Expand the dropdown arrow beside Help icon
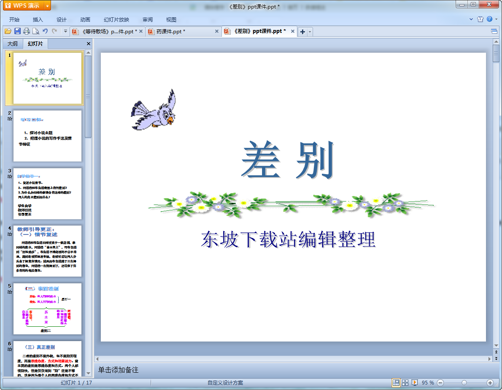The image size is (502, 390). pyautogui.click(x=496, y=19)
